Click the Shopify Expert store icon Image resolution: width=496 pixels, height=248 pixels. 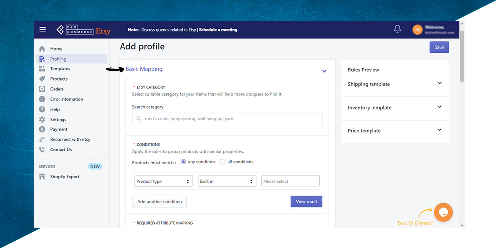[x=42, y=177]
